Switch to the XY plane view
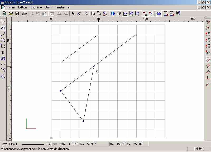This screenshot has width=211, height=152. tap(125, 13)
